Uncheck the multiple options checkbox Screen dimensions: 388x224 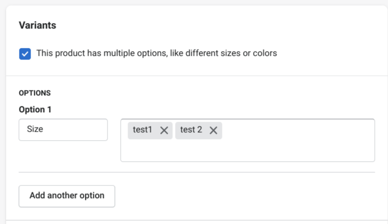25,54
